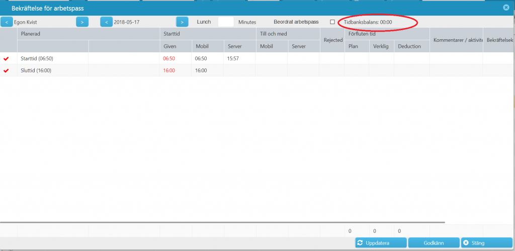This screenshot has width=515, height=251.
Task: Click the Mobil time 16:00 cell
Action: (201, 70)
